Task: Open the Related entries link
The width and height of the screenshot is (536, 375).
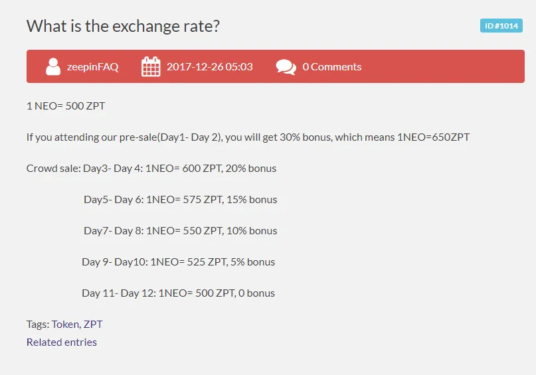Action: [x=62, y=342]
